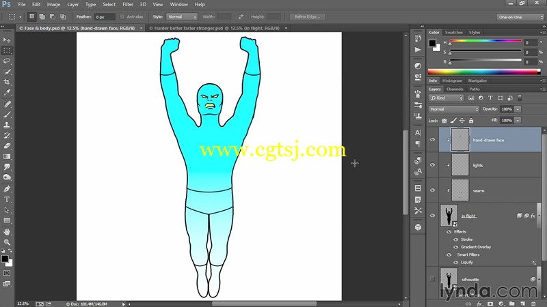The height and width of the screenshot is (307, 547).
Task: Select the Move tool
Action: coord(7,40)
